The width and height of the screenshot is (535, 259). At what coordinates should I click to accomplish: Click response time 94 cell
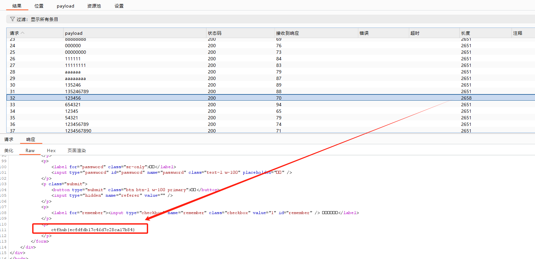(x=279, y=105)
